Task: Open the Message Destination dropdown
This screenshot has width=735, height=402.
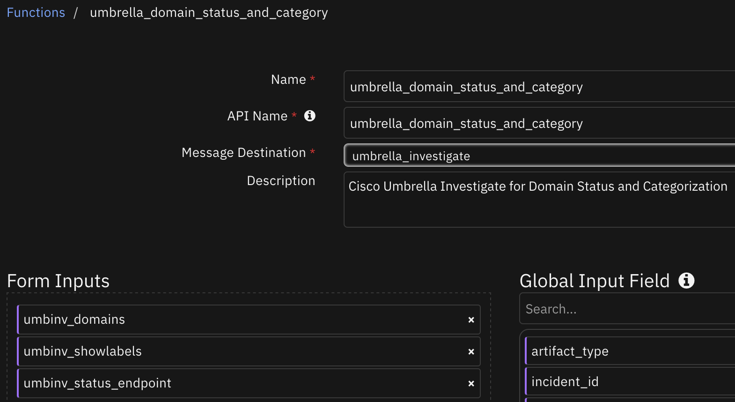Action: tap(539, 156)
